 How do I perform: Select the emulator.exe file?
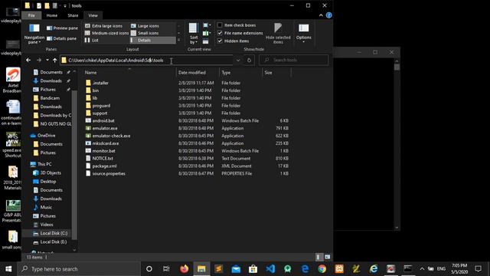(101, 128)
